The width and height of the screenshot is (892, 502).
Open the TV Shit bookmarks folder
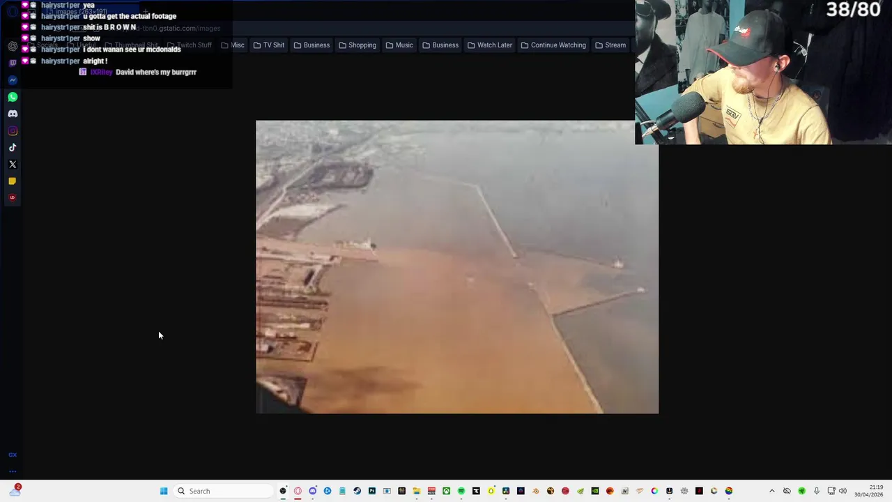(269, 45)
